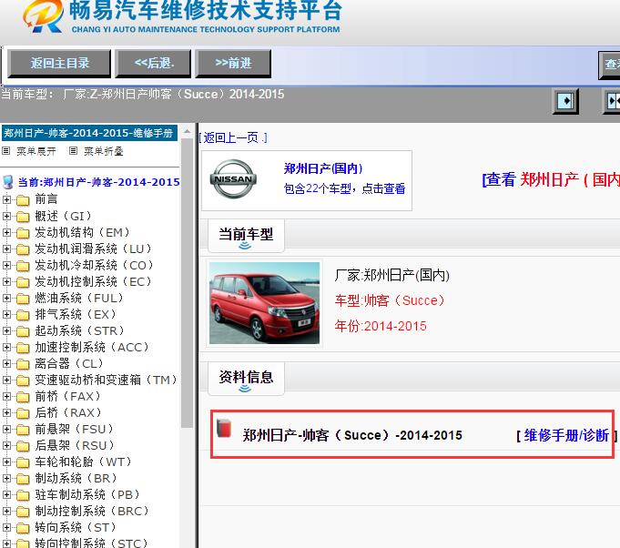The width and height of the screenshot is (620, 548).
Task: Click the folder icon for 燃油系统（FUL）
Action: pos(23,299)
